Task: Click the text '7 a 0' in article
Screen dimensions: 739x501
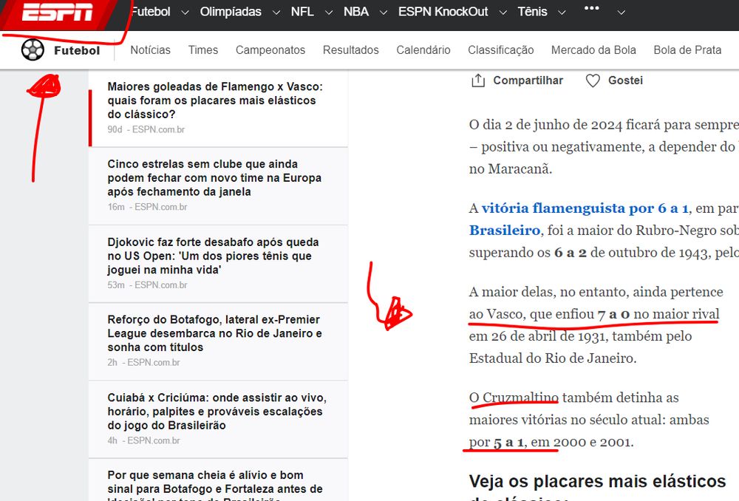Action: (x=613, y=314)
